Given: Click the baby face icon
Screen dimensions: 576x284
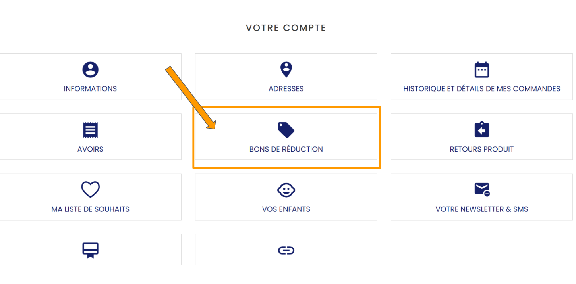Looking at the screenshot, I should pos(286,190).
